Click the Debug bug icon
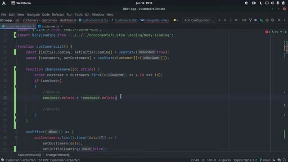The image size is (288, 162). [x=225, y=20]
